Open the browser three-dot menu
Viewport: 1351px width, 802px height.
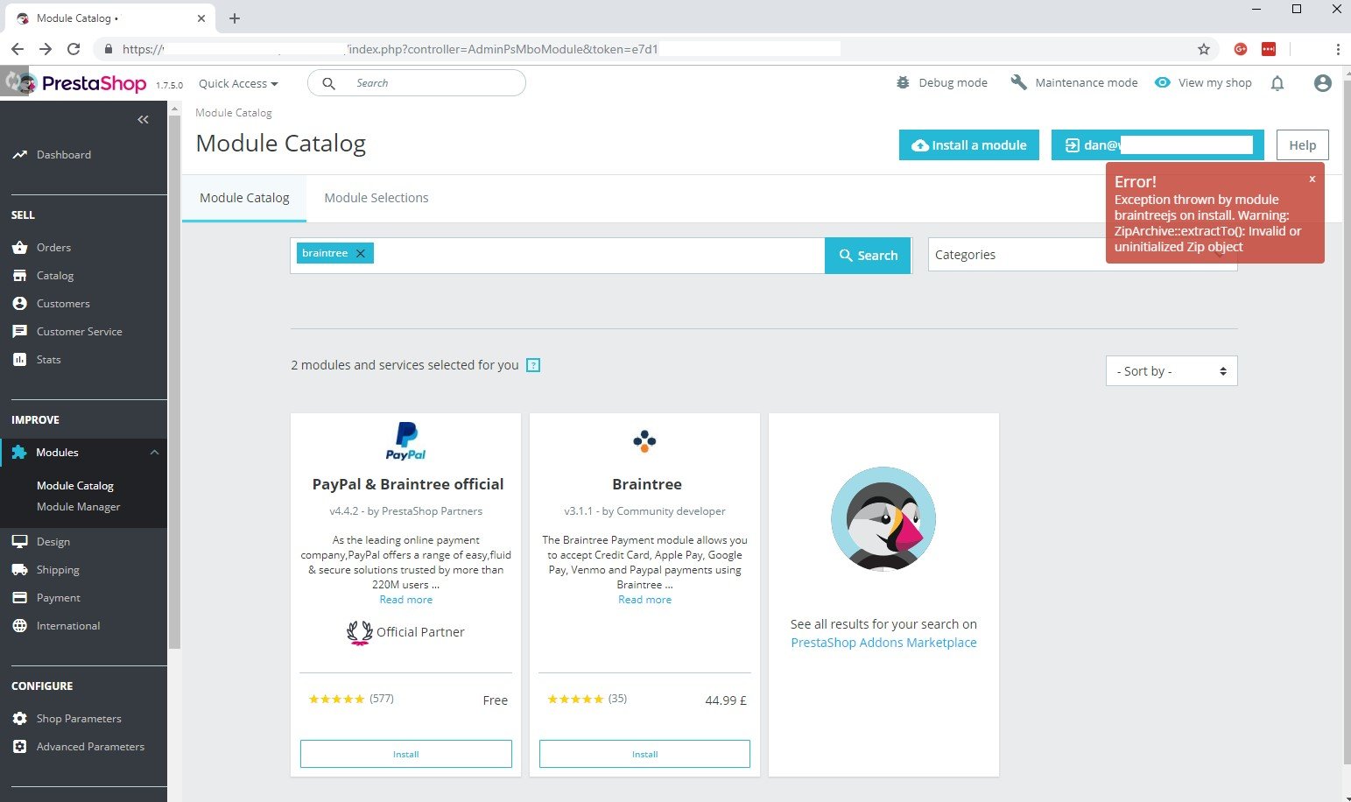pyautogui.click(x=1338, y=49)
